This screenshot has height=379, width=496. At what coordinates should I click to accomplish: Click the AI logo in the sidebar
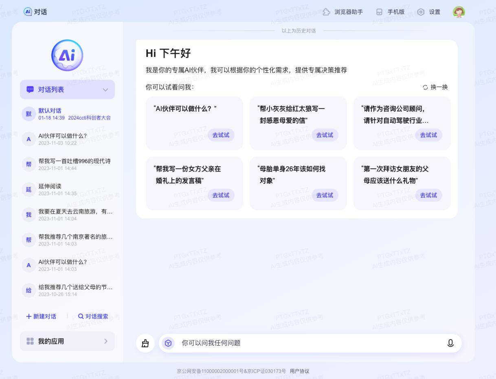tap(67, 55)
